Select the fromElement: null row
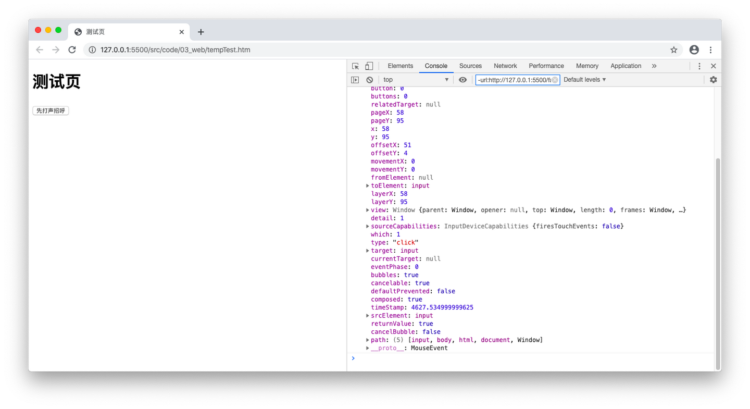This screenshot has width=750, height=409. click(x=402, y=178)
